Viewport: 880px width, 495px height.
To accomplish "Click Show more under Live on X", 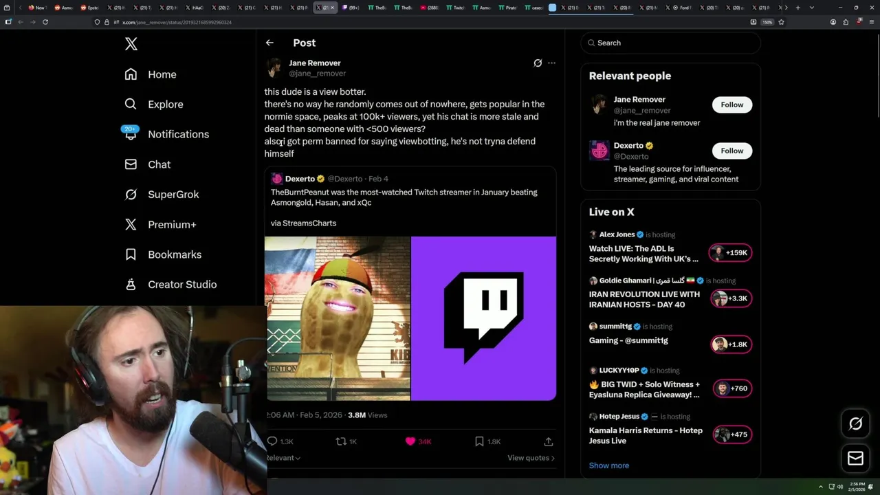I will 609,465.
